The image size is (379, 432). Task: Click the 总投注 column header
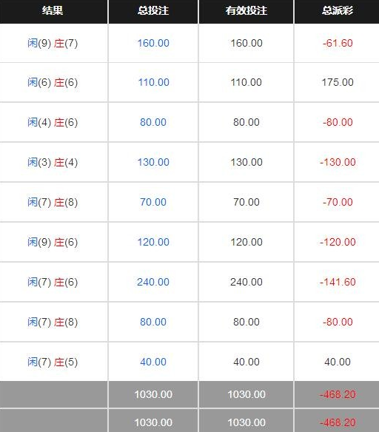click(x=153, y=11)
